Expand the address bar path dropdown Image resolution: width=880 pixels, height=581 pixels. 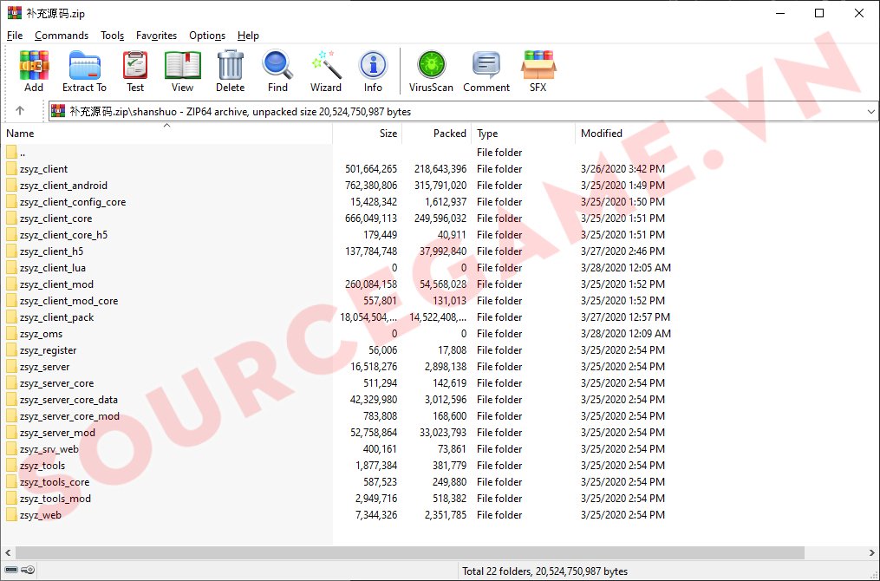870,112
